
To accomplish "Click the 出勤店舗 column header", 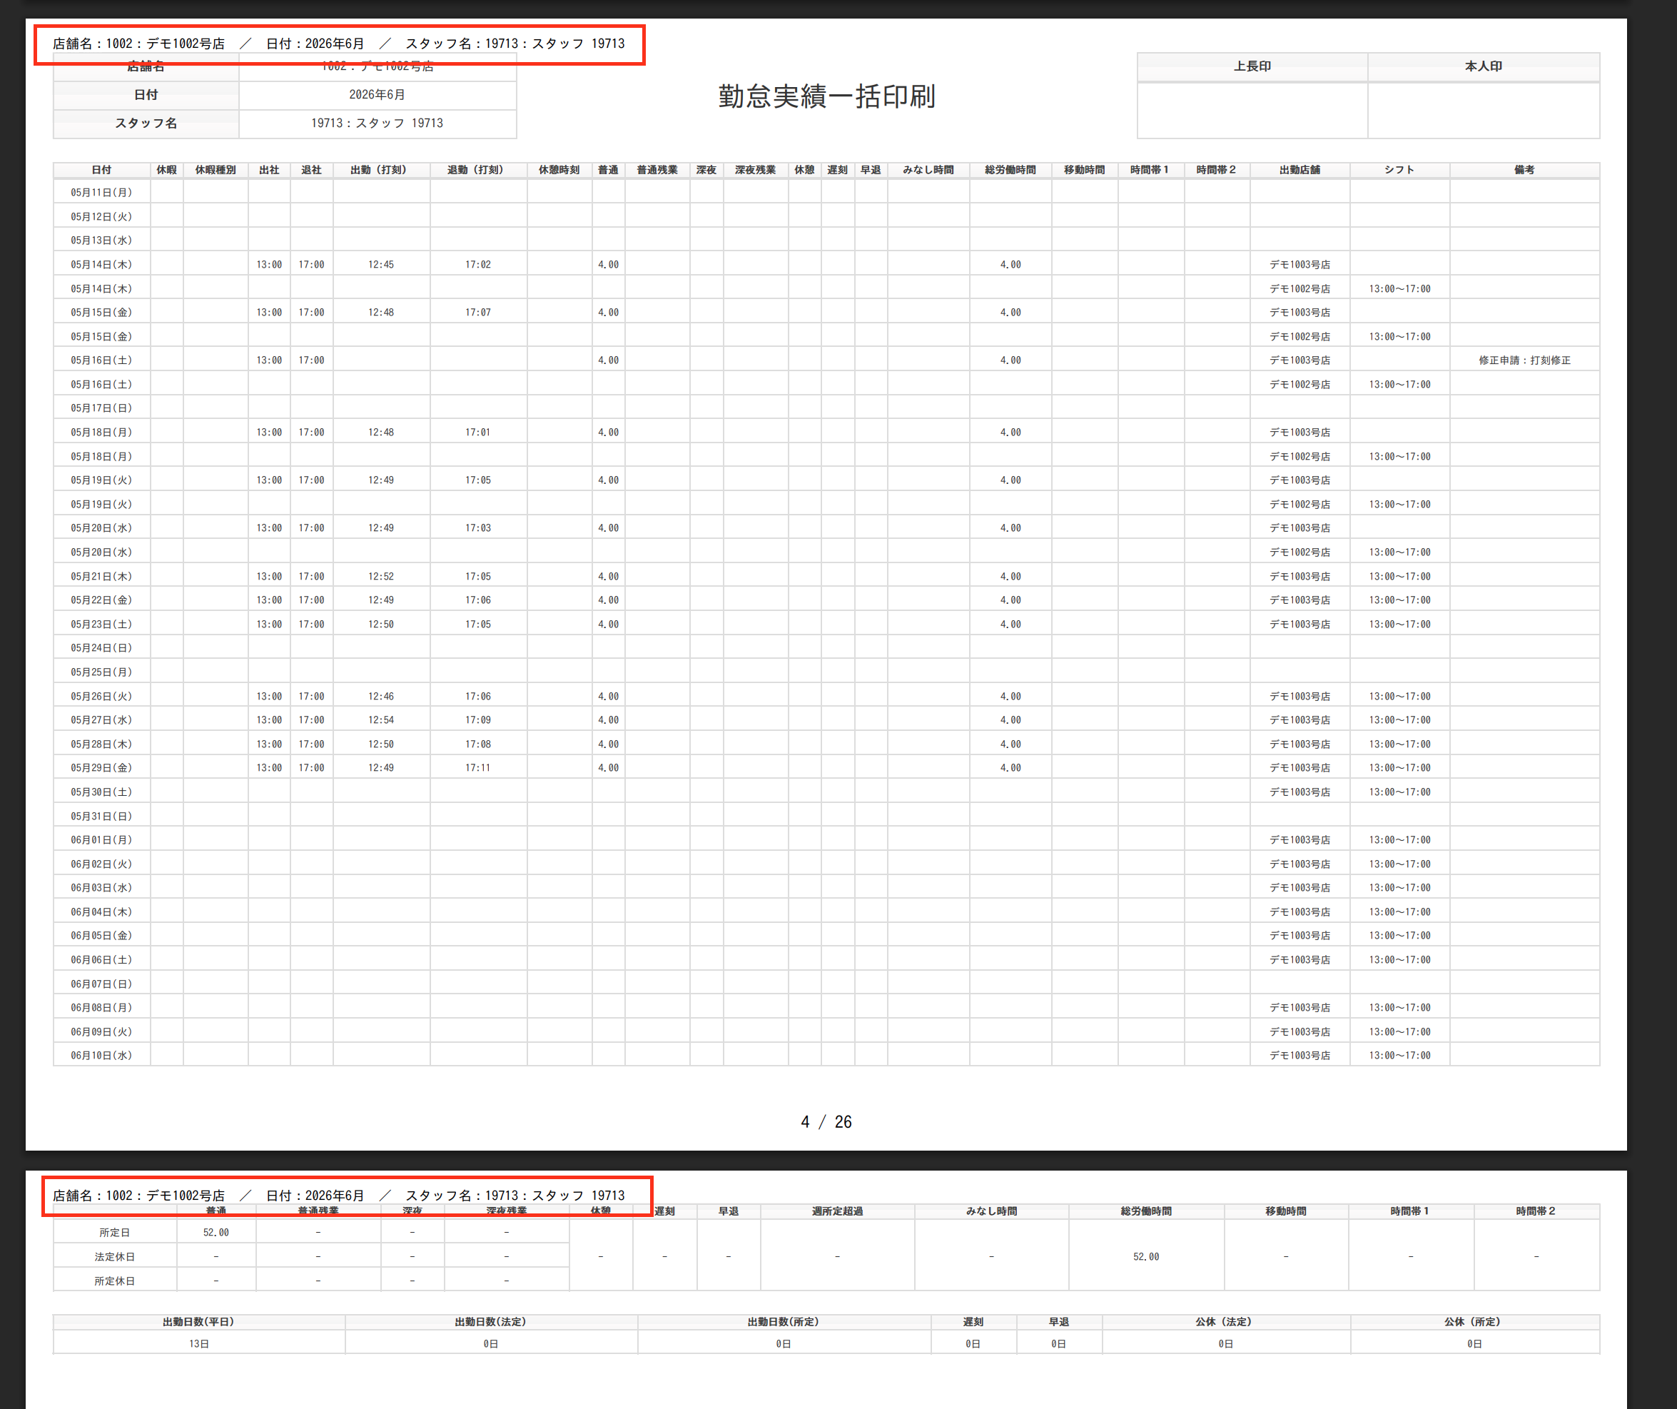I will 1300,170.
